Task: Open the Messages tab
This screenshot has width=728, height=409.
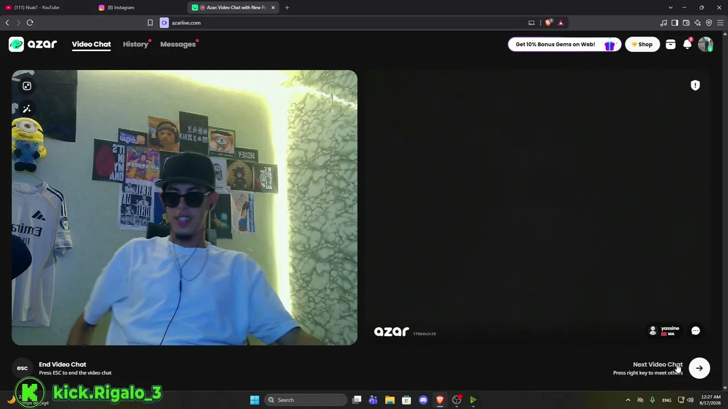Action: click(x=178, y=44)
